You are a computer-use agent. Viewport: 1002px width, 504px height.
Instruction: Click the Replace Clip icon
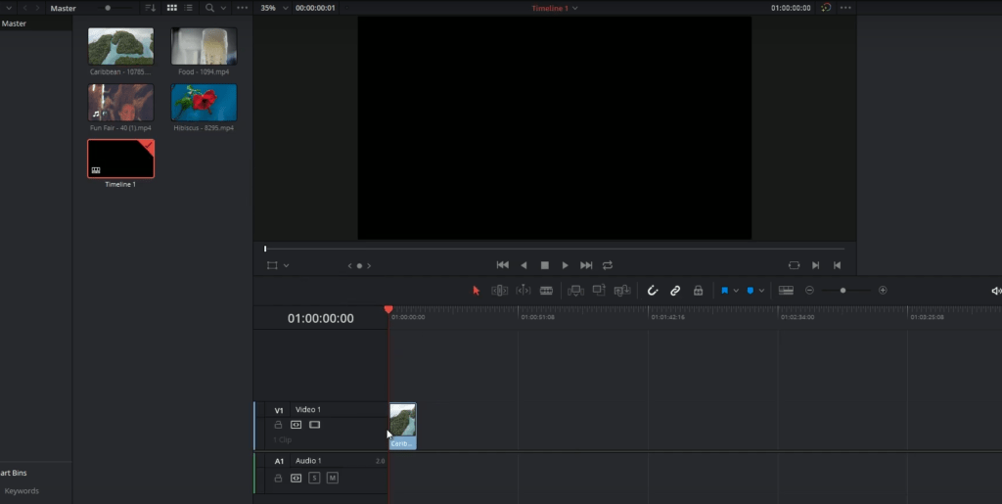(622, 291)
